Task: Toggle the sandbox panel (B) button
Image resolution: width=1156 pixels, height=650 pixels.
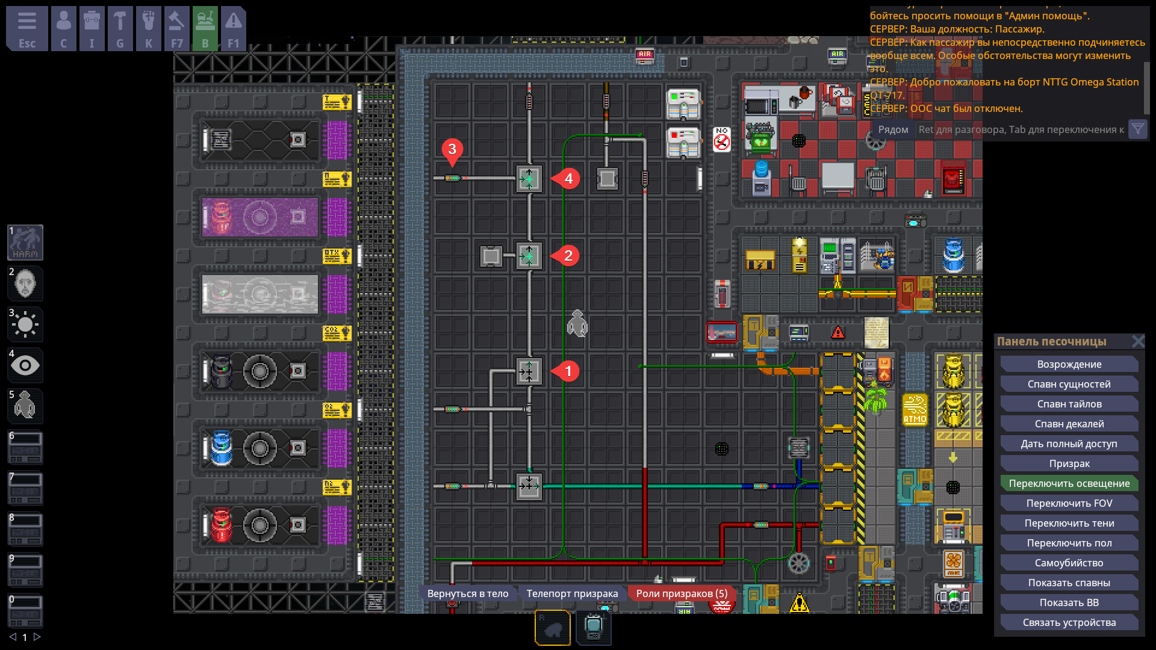Action: tap(205, 28)
